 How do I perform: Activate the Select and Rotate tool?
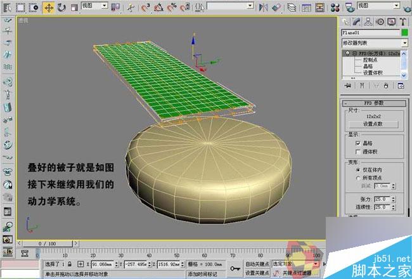click(61, 8)
